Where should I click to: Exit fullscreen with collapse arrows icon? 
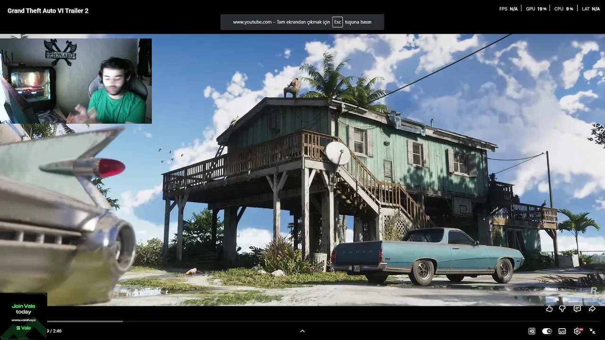(592, 331)
